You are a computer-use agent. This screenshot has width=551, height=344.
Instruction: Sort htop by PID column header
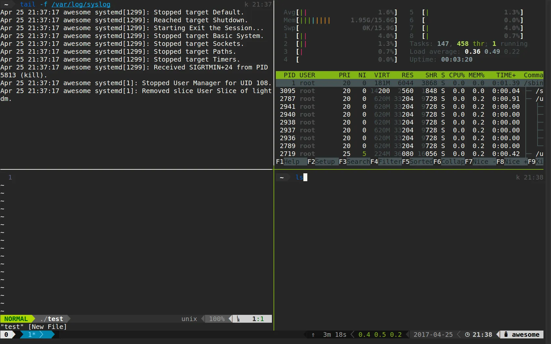click(x=290, y=75)
